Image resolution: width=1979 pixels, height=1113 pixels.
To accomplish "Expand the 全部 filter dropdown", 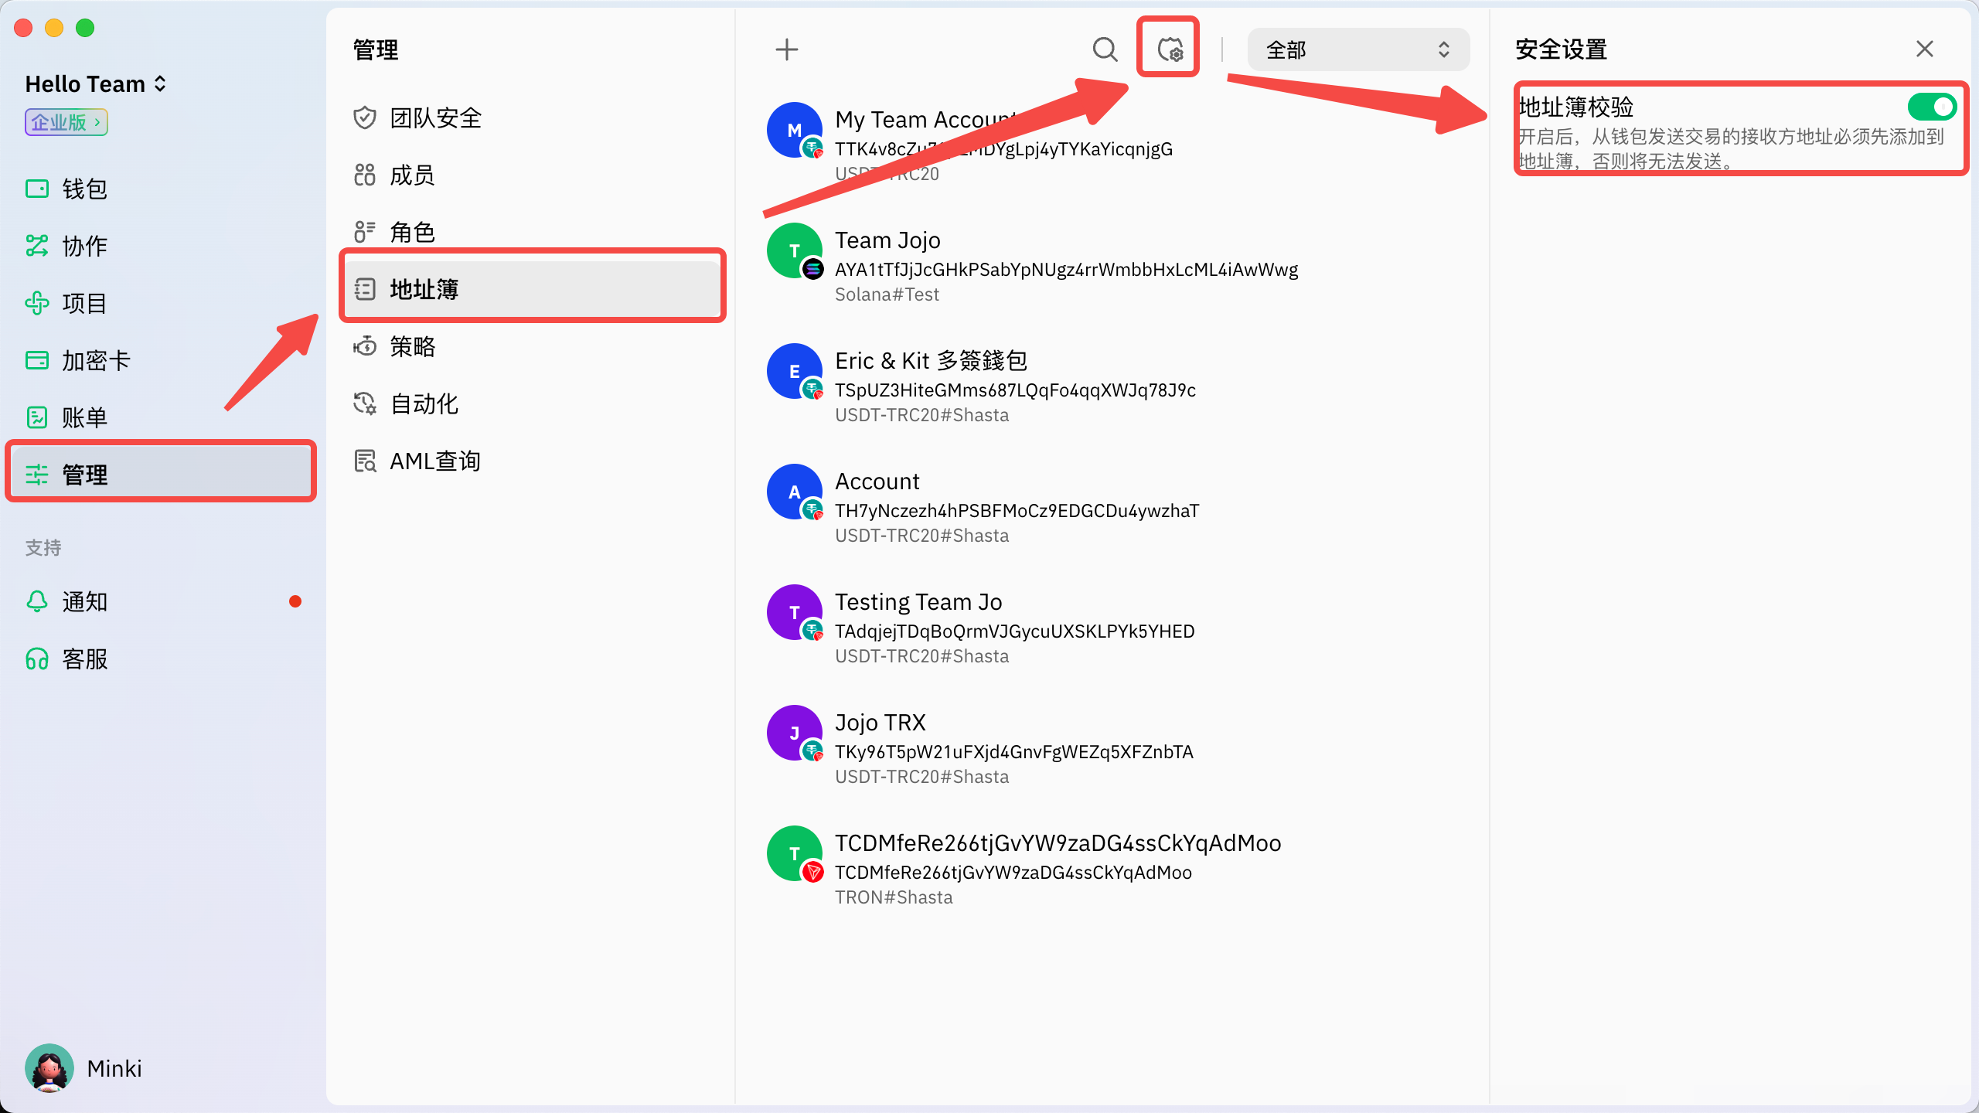I will tap(1357, 49).
